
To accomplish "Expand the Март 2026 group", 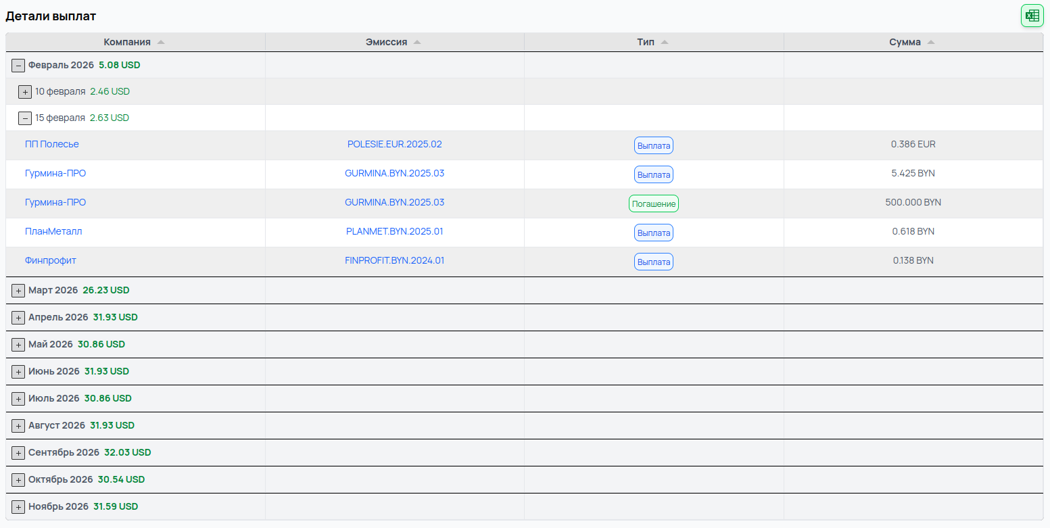I will click(x=18, y=290).
